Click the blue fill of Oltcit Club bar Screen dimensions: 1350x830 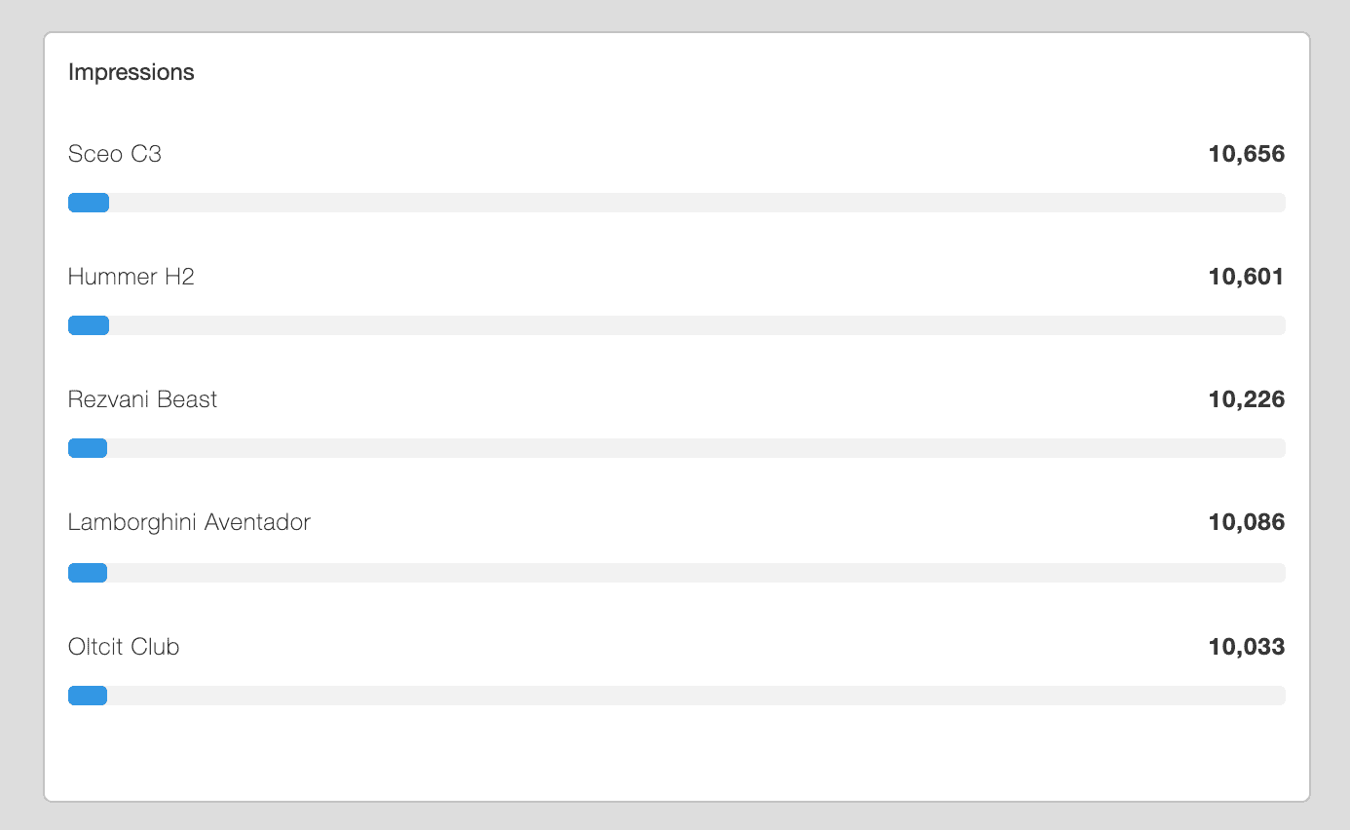point(88,696)
